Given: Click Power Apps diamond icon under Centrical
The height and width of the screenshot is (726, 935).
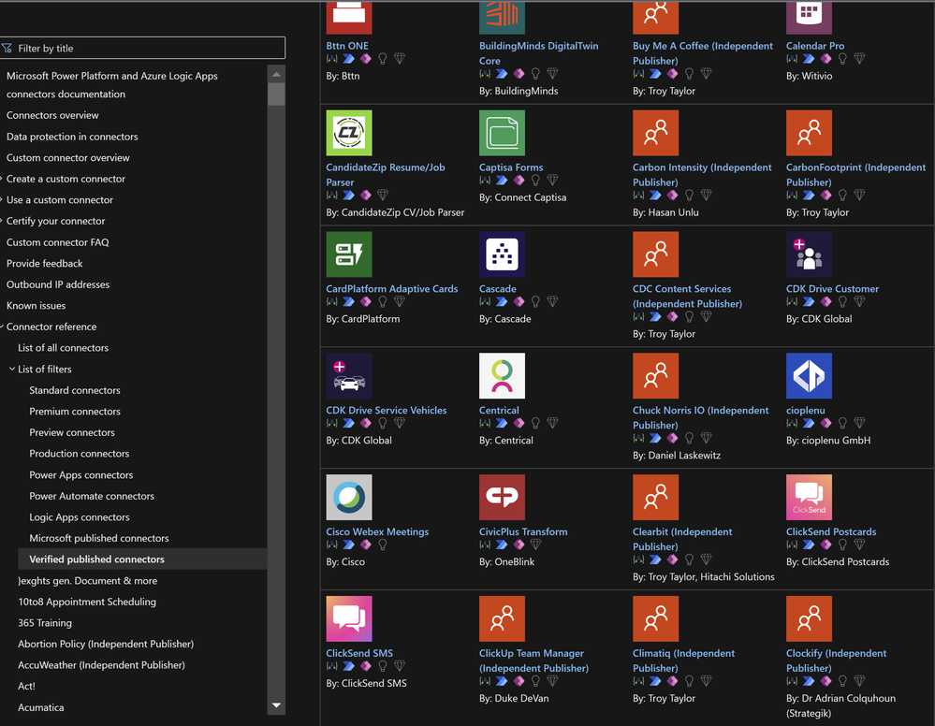Looking at the screenshot, I should (519, 423).
